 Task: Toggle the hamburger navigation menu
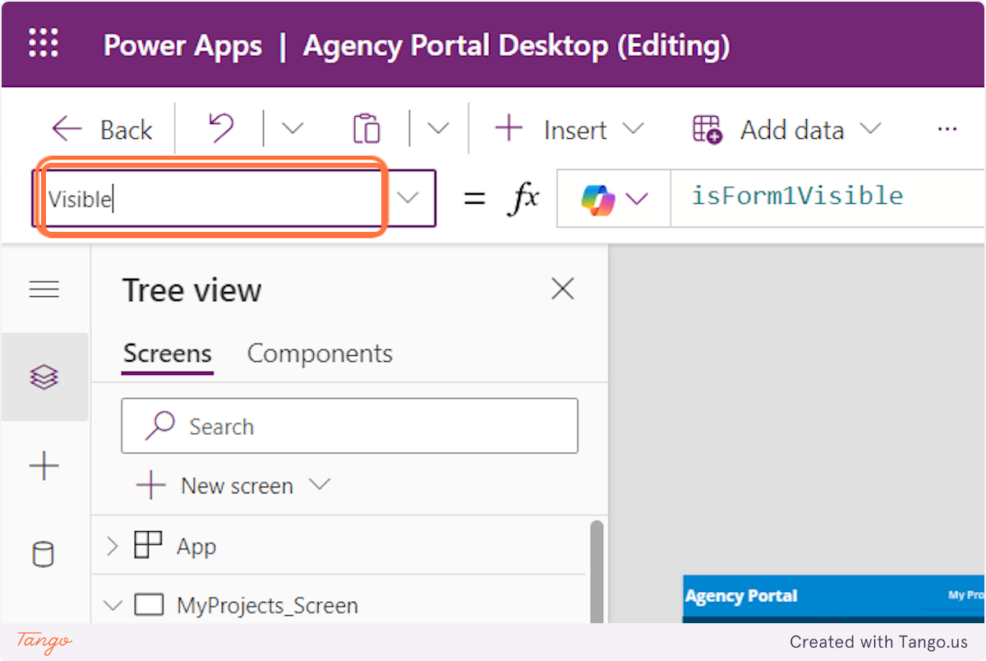tap(44, 289)
